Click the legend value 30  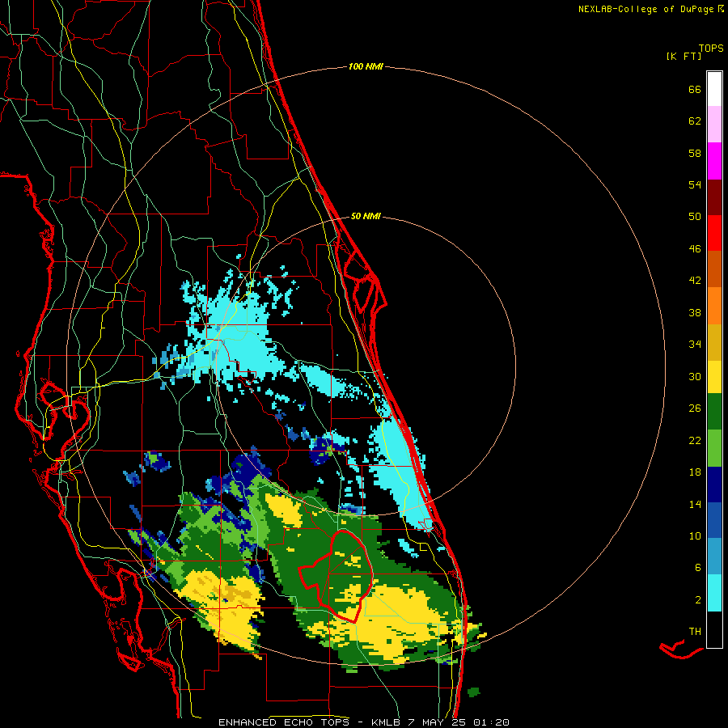tap(695, 376)
